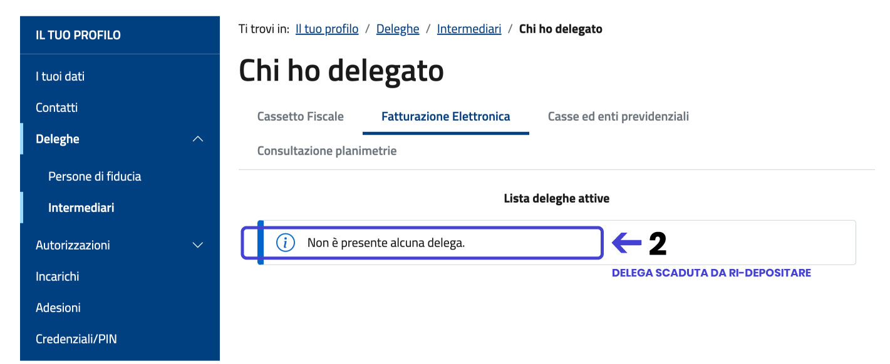This screenshot has width=890, height=364.
Task: Click the 'IL TUO PROFILO' sidebar header
Action: coord(78,35)
